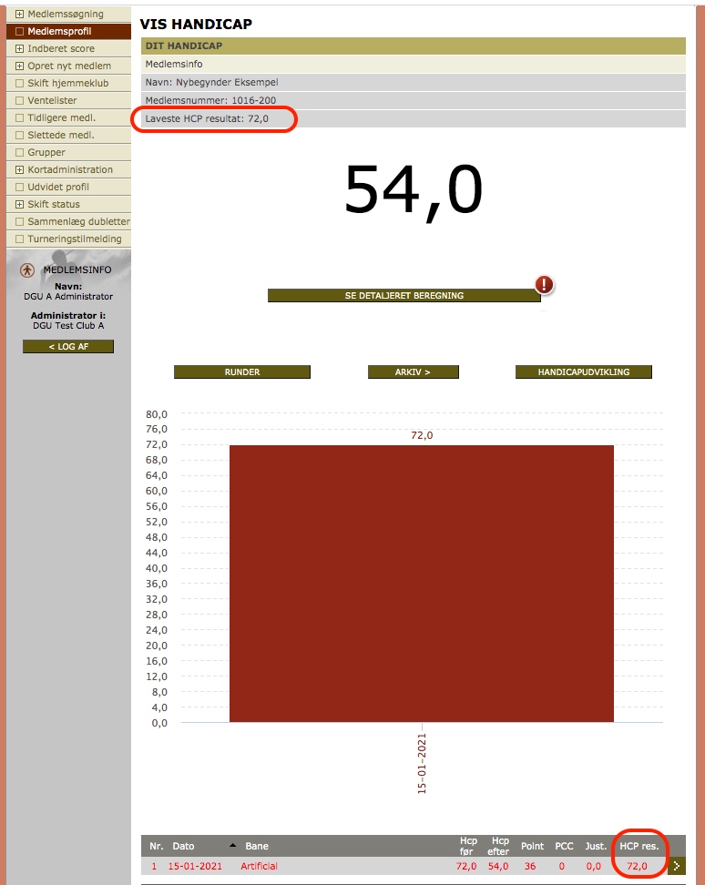This screenshot has height=885, width=705.
Task: Click the red exclamation warning icon
Action: (545, 285)
